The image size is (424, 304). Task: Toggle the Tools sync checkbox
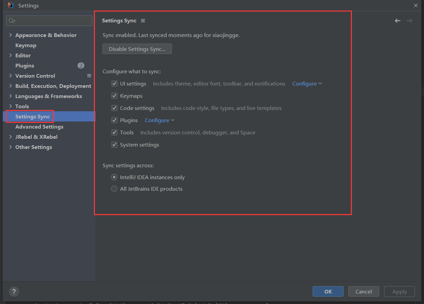point(114,133)
